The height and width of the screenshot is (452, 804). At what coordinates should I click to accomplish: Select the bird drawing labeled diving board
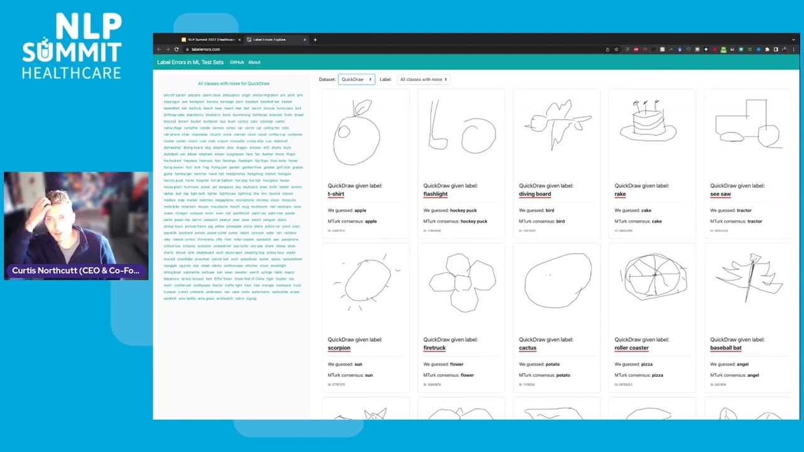point(557,126)
